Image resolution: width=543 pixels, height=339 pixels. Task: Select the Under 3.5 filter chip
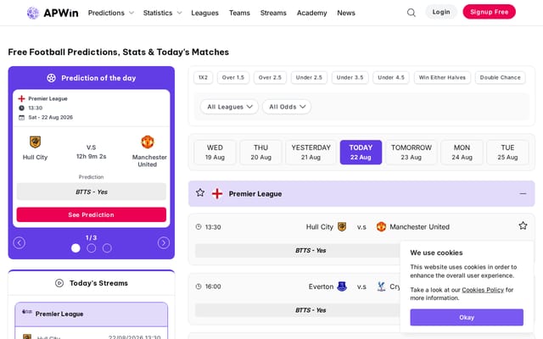[x=350, y=77]
